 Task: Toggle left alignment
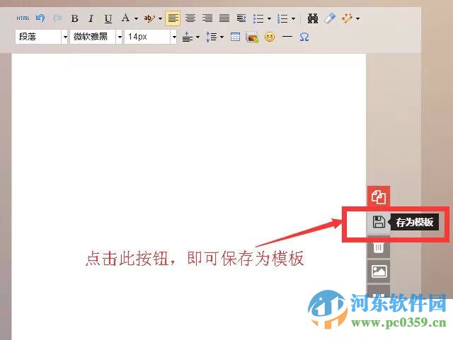pos(173,18)
